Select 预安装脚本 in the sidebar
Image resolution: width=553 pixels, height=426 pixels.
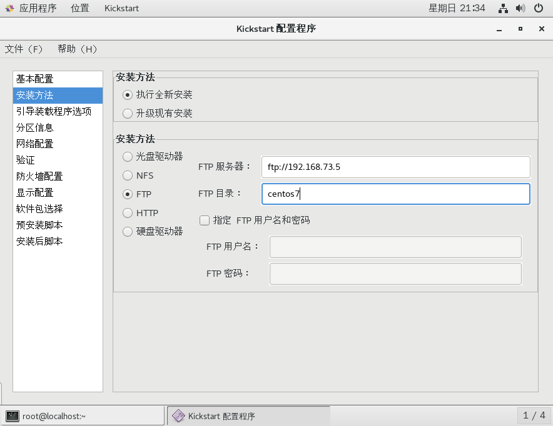58,225
